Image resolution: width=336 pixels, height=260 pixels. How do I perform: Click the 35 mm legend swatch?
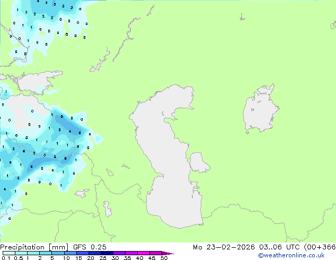point(131,253)
